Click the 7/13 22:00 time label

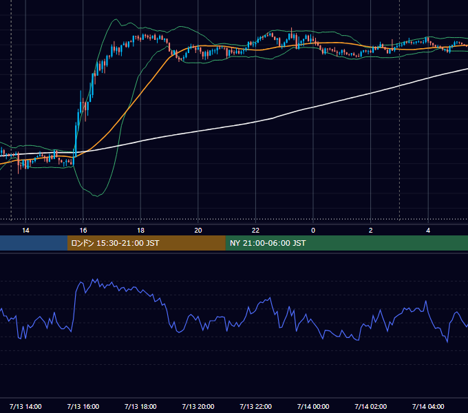[256, 406]
